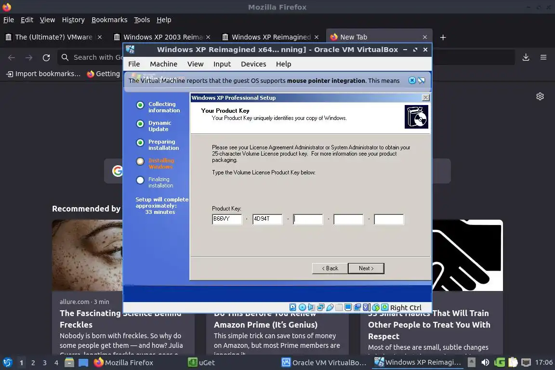Image resolution: width=555 pixels, height=370 pixels.
Task: Click show desktop icon in taskbar
Action: [x=83, y=363]
